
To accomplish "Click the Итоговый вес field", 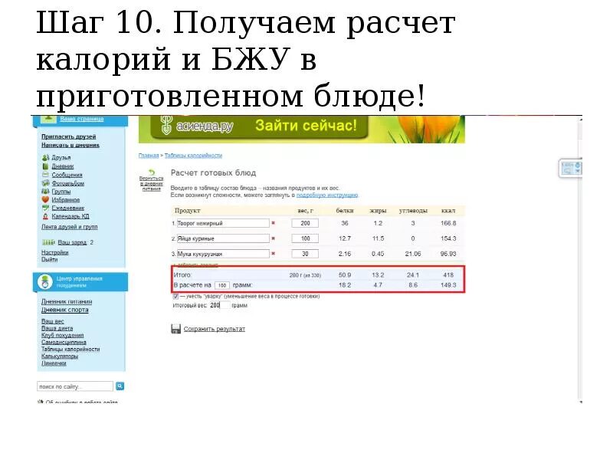I will [219, 305].
